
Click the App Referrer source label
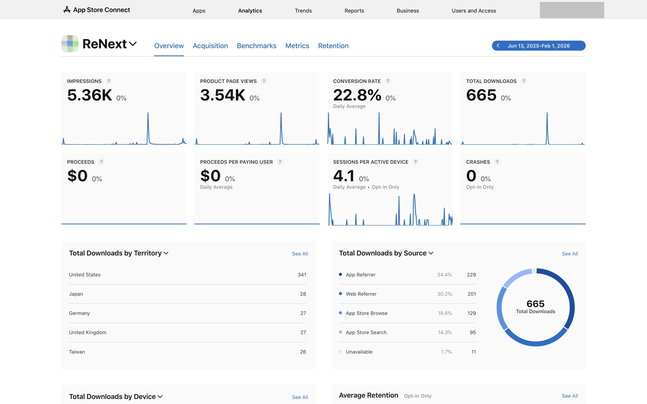(x=361, y=275)
